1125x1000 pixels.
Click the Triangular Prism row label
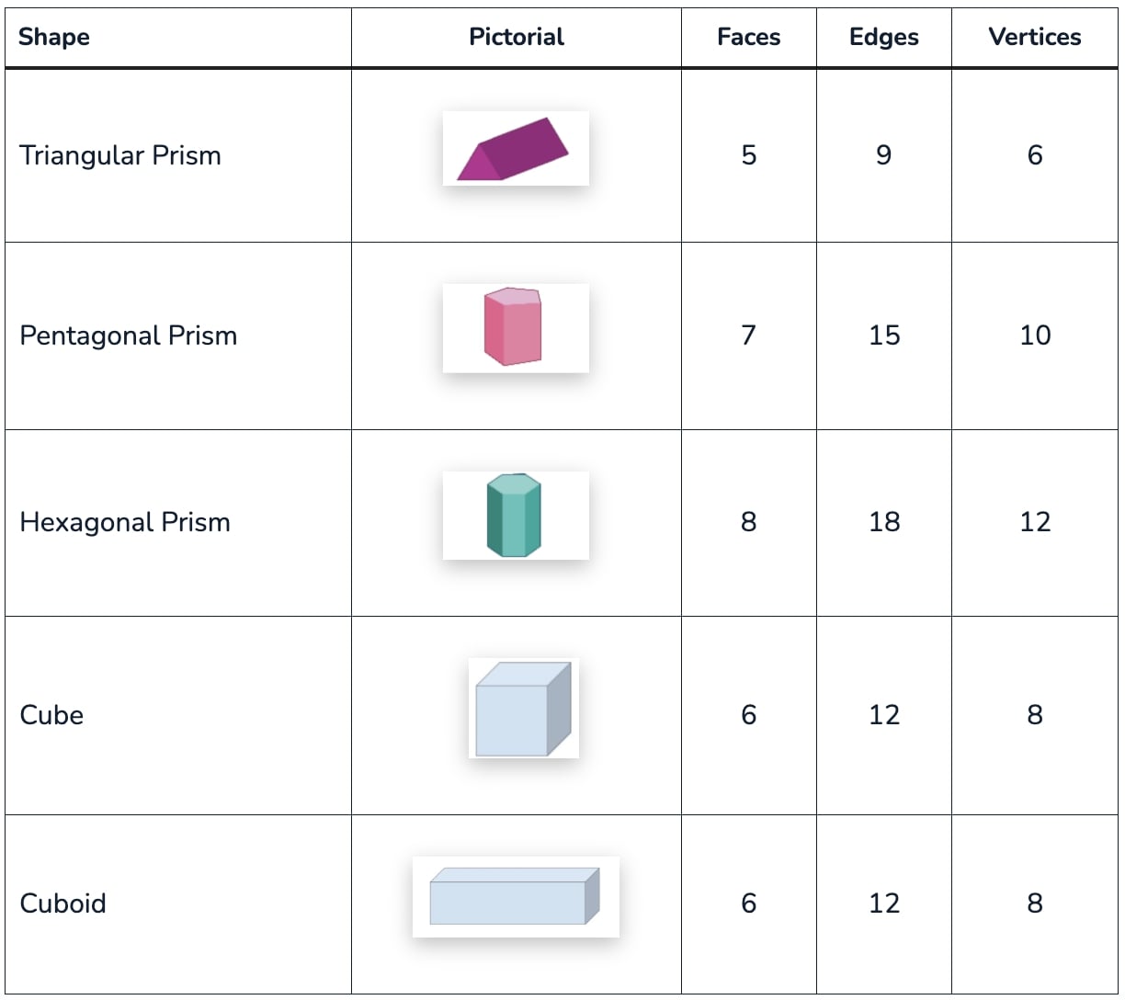[x=120, y=155]
